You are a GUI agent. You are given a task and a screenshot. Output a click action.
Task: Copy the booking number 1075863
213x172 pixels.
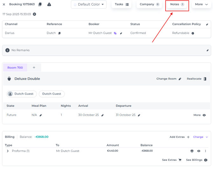40,4
